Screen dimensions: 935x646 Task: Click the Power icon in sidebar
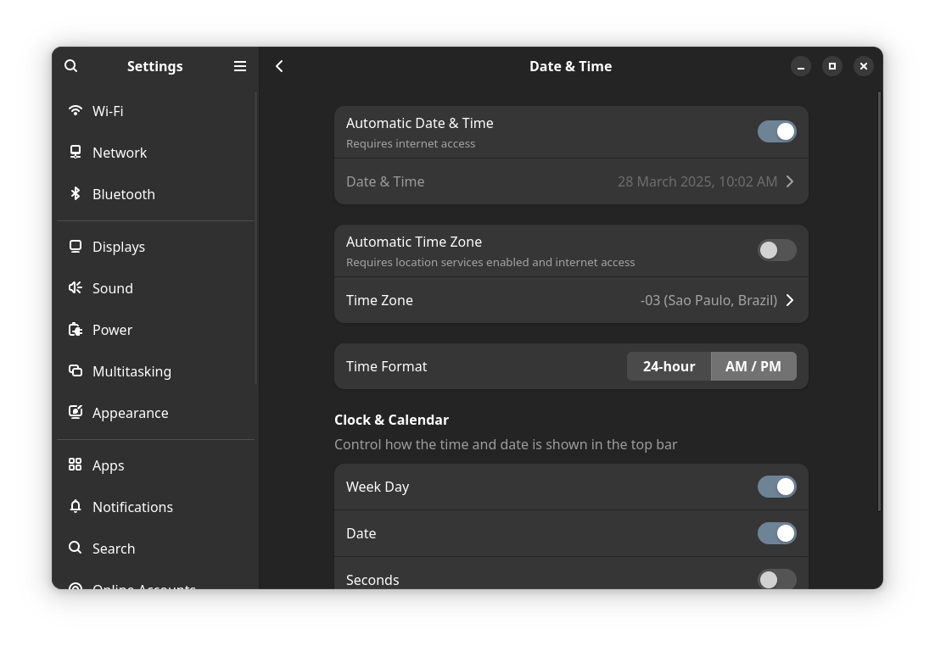(76, 329)
